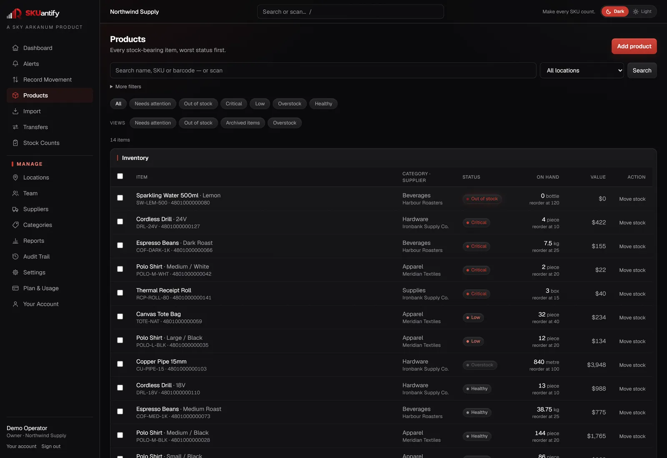Viewport: 667px width, 458px height.
Task: Open the Plan & Usage card icon
Action: pyautogui.click(x=15, y=288)
